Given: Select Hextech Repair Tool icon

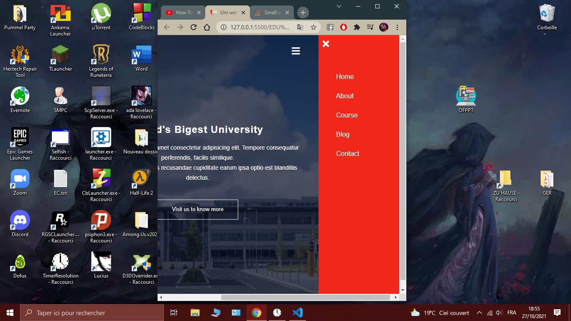Looking at the screenshot, I should click(x=20, y=62).
